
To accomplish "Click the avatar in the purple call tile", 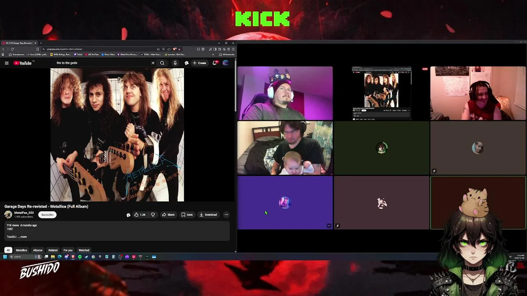I will point(285,202).
